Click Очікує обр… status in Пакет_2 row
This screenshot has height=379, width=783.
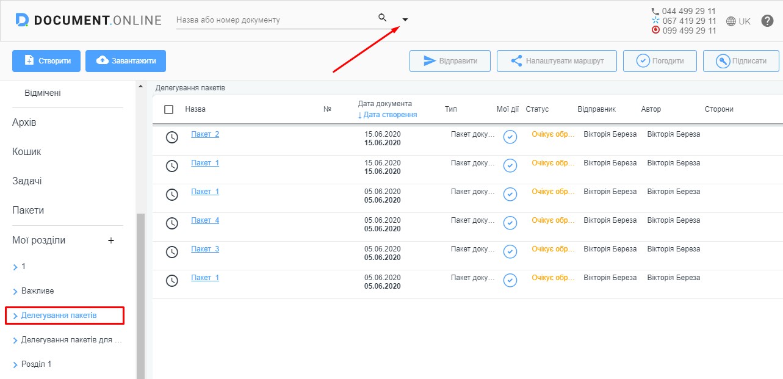click(553, 134)
